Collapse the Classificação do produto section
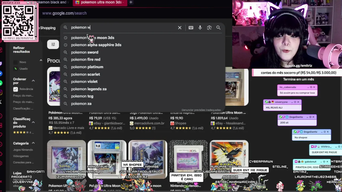 [33, 122]
